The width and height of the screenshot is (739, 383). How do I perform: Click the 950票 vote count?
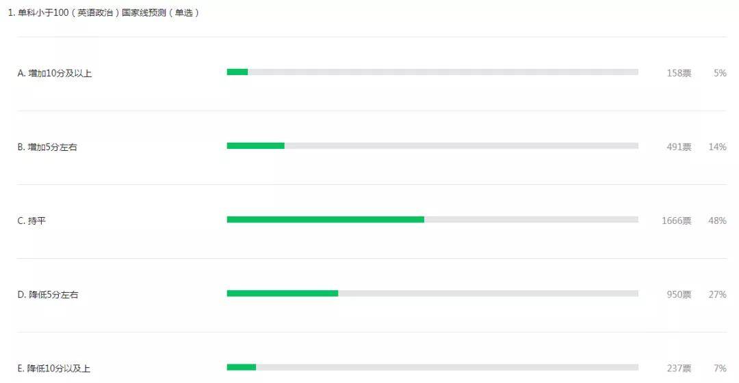click(x=679, y=295)
